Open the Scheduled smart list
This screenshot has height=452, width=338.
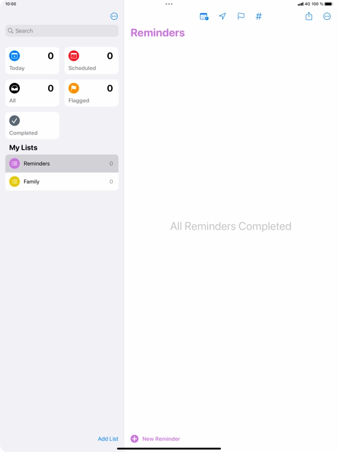click(91, 61)
